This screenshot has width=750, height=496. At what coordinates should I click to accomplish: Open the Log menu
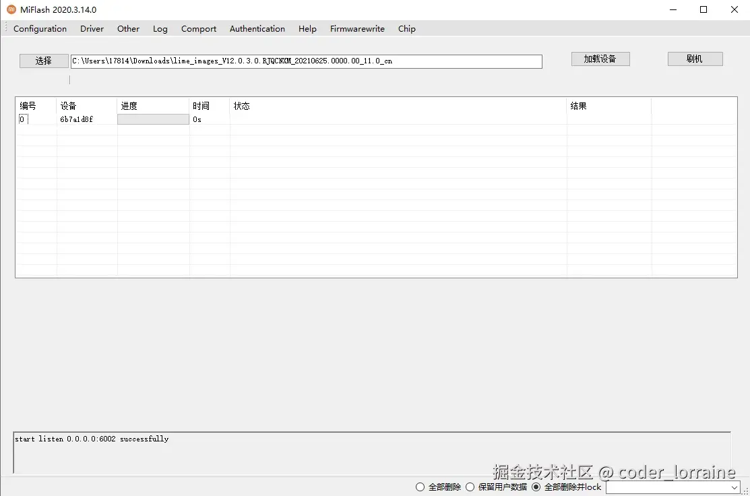pos(160,28)
